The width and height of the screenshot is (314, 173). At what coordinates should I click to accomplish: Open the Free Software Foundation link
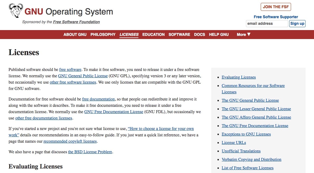76,22
